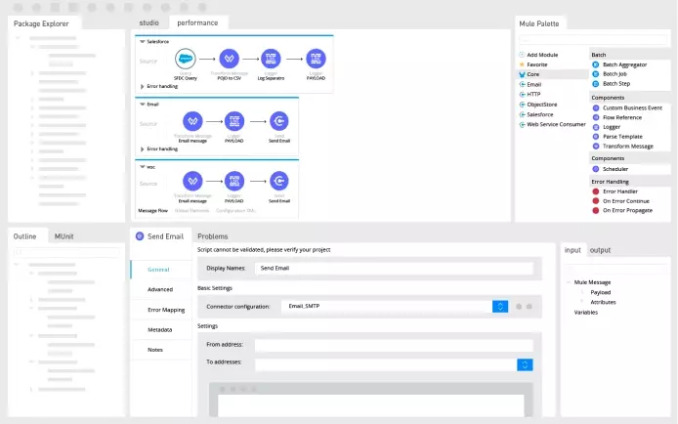Collapse the Salesforce flow
The width and height of the screenshot is (678, 424).
coord(141,42)
